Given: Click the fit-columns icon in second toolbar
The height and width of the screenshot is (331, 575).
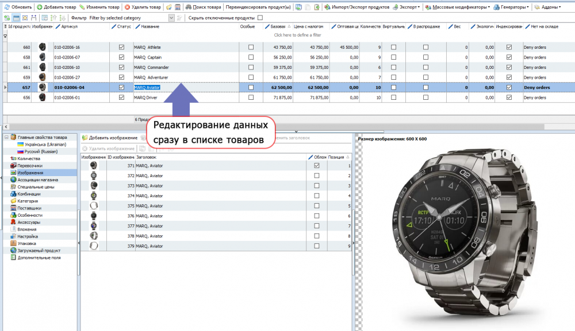Looking at the screenshot, I should tap(25, 18).
